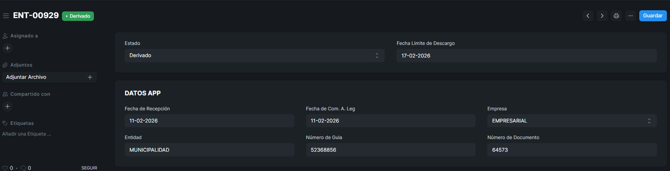The height and width of the screenshot is (171, 670).
Task: Toggle the sidebar hamburger menu icon
Action: [6, 16]
